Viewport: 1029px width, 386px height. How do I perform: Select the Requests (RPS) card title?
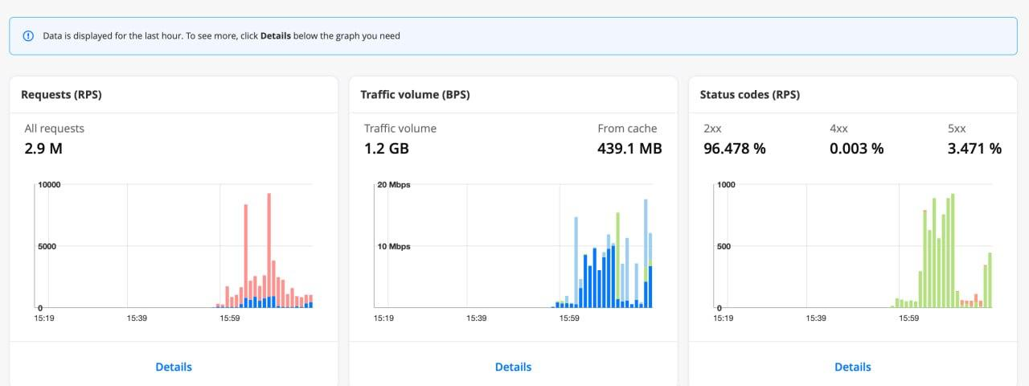tap(61, 95)
